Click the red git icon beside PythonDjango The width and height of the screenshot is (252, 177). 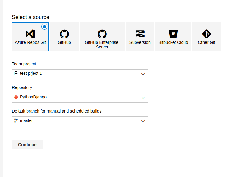pyautogui.click(x=16, y=97)
